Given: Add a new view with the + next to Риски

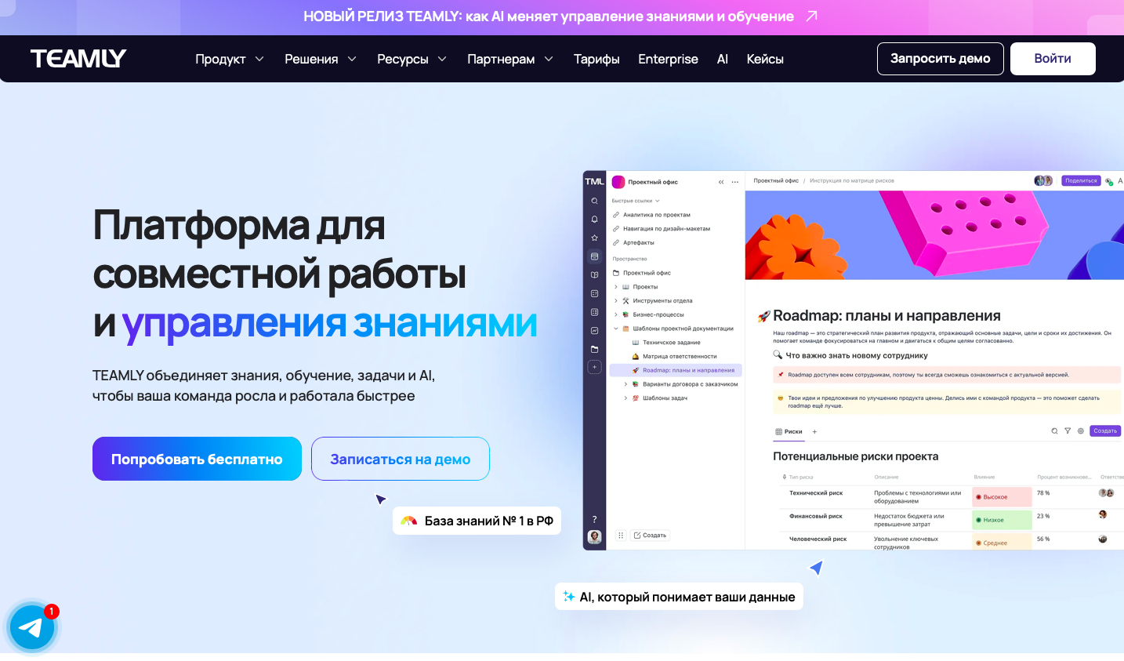Looking at the screenshot, I should pos(814,431).
